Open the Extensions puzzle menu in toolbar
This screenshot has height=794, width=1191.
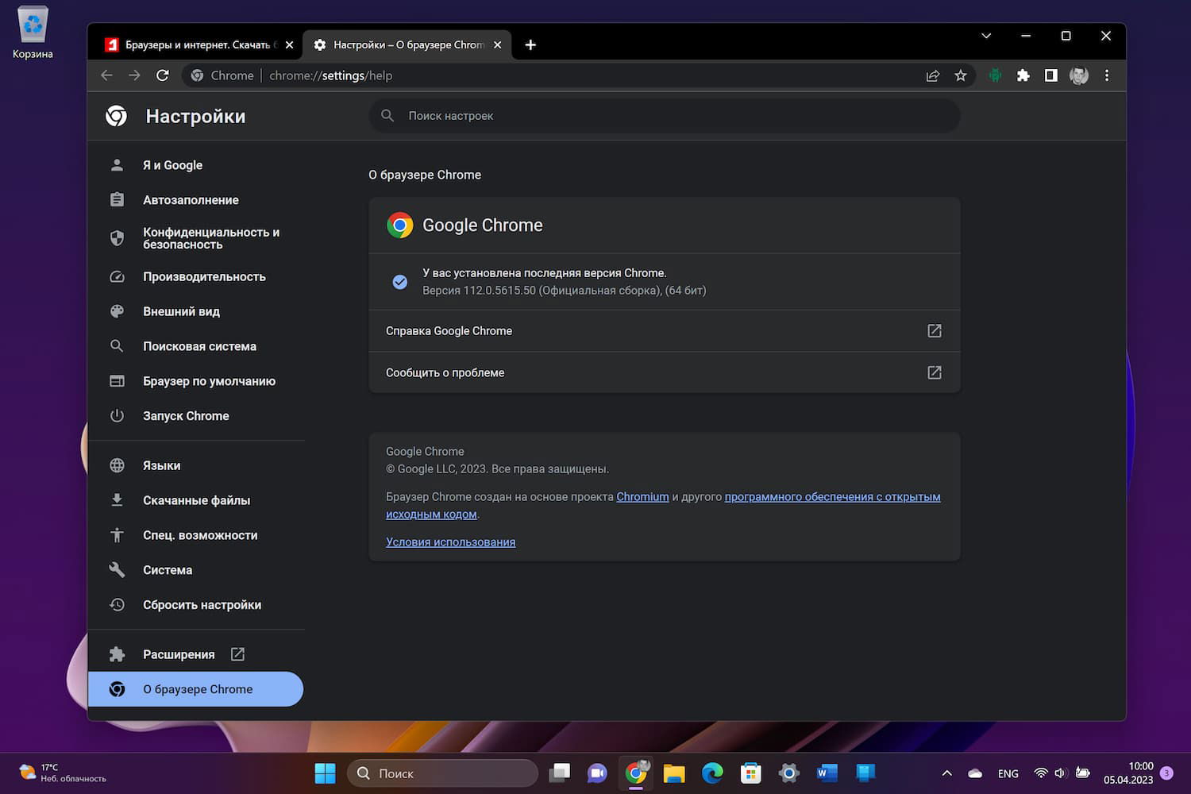[x=1023, y=75]
